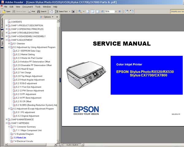Open the zoom tool dropdown arrow

(x=84, y=12)
